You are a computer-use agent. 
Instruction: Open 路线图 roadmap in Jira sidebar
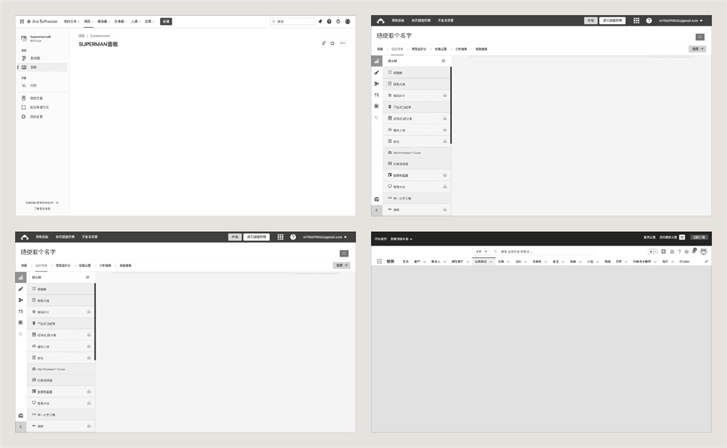(x=42, y=58)
